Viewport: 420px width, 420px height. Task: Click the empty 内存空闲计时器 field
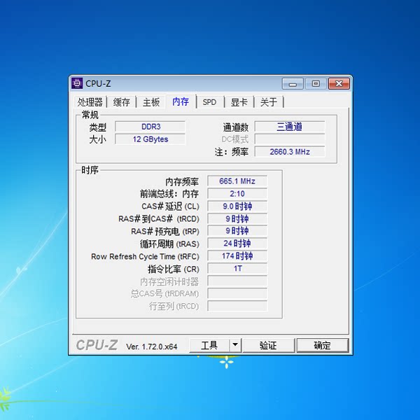pos(237,281)
